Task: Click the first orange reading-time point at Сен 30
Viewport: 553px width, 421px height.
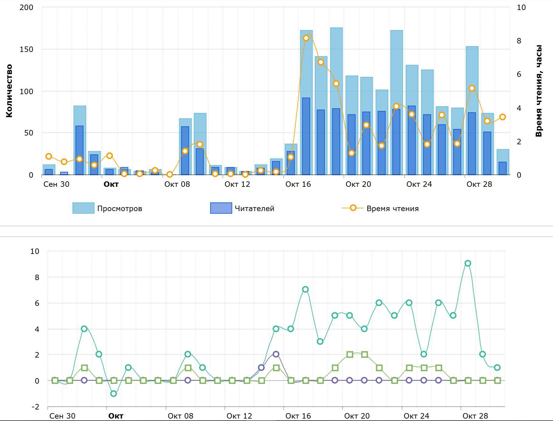Action: 49,156
